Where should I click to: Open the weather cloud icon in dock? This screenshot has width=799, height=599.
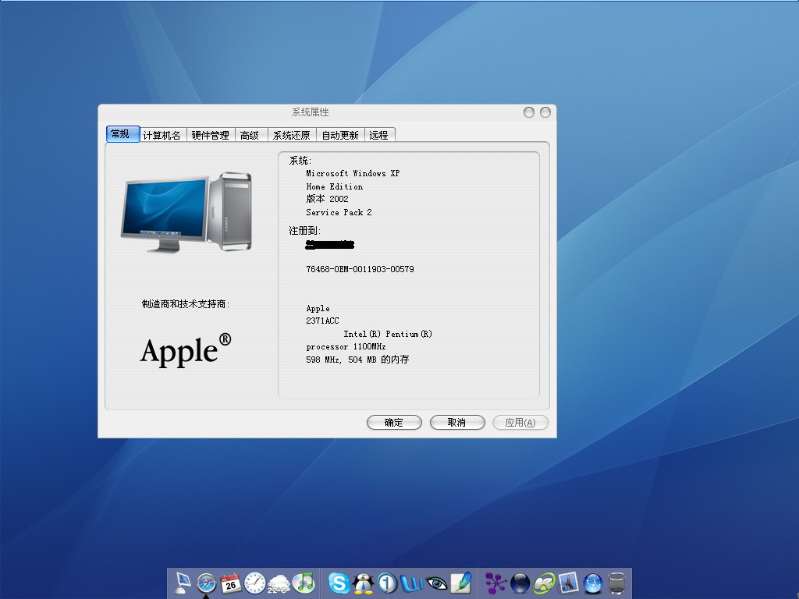tap(279, 583)
